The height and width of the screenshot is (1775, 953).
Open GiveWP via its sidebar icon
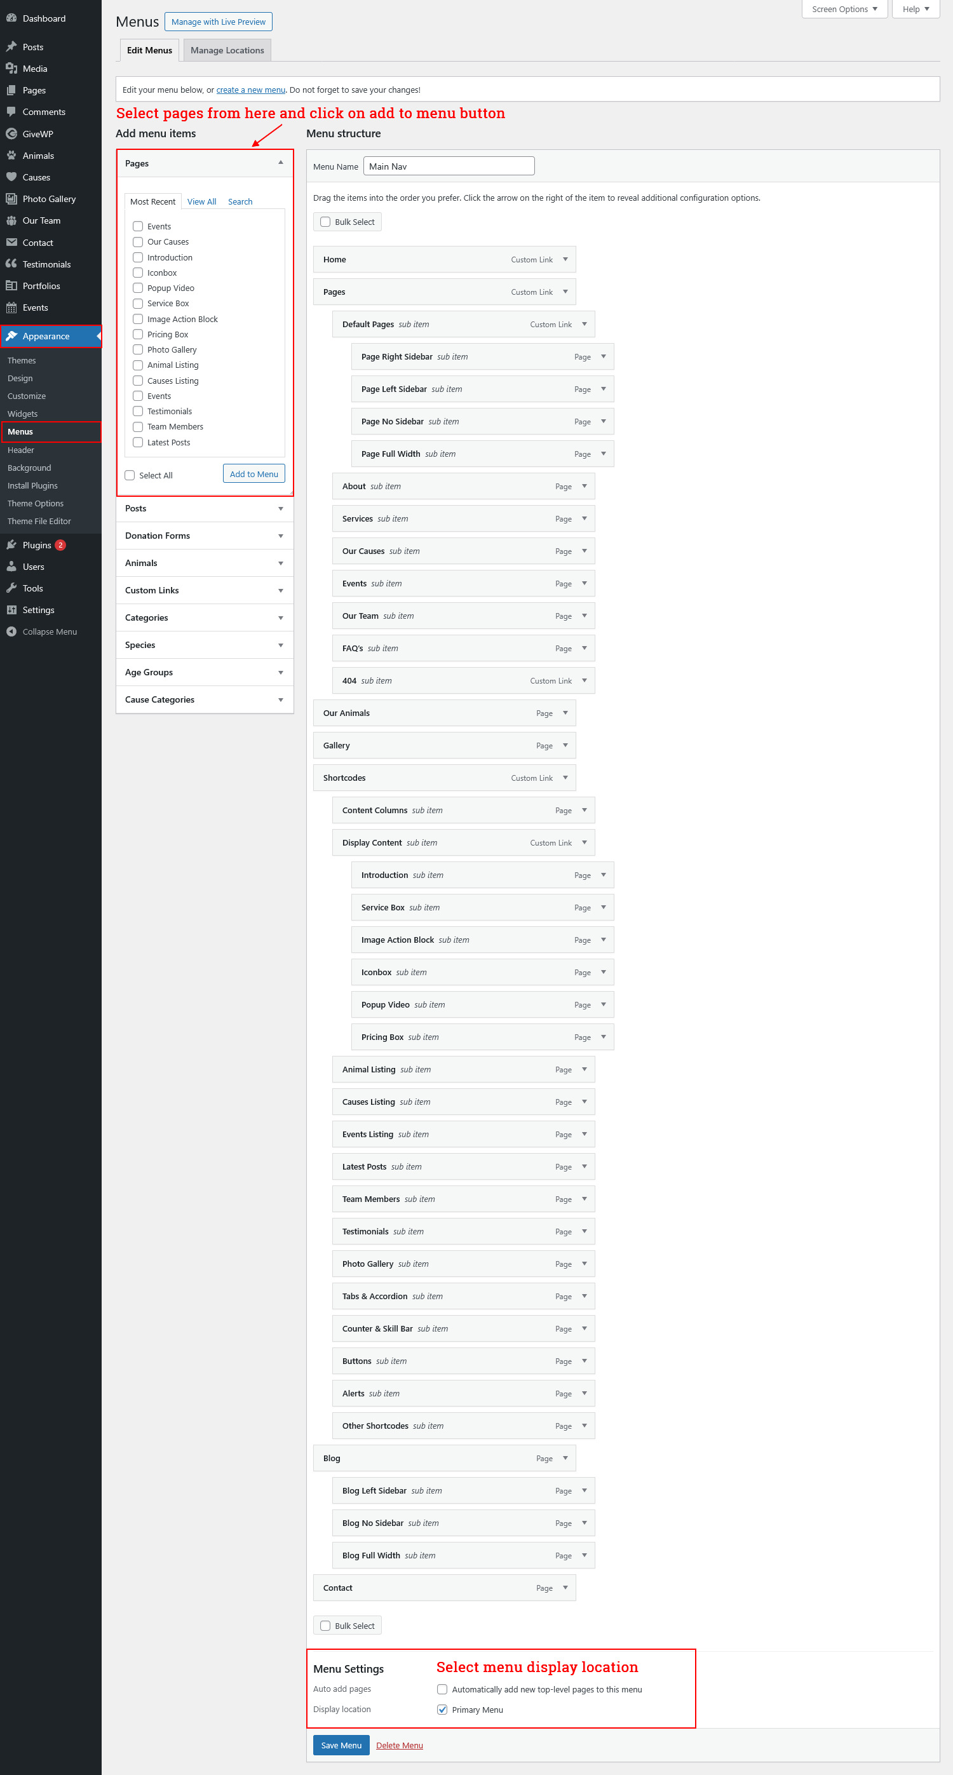pos(11,133)
